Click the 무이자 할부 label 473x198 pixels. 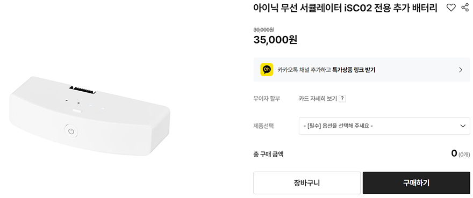click(x=267, y=99)
